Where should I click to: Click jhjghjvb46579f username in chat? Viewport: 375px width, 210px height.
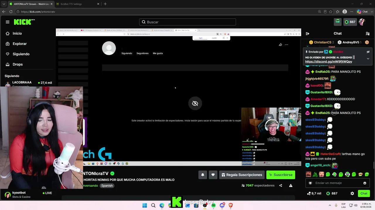click(x=317, y=79)
